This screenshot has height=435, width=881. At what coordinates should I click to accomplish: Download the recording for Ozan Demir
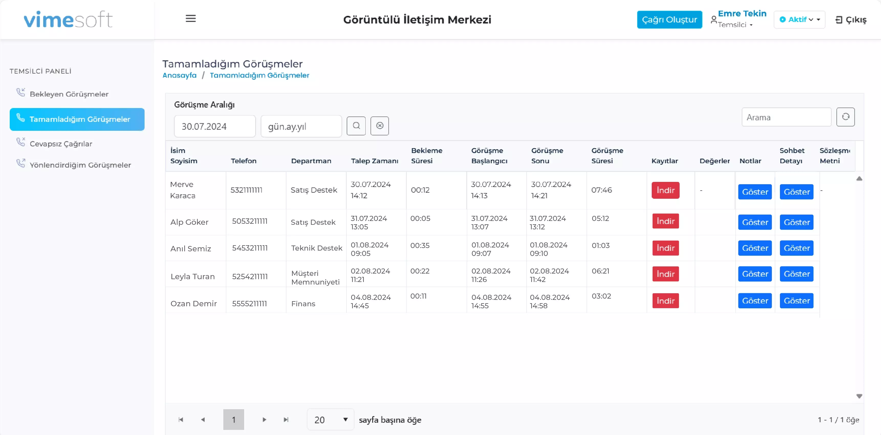[665, 301]
